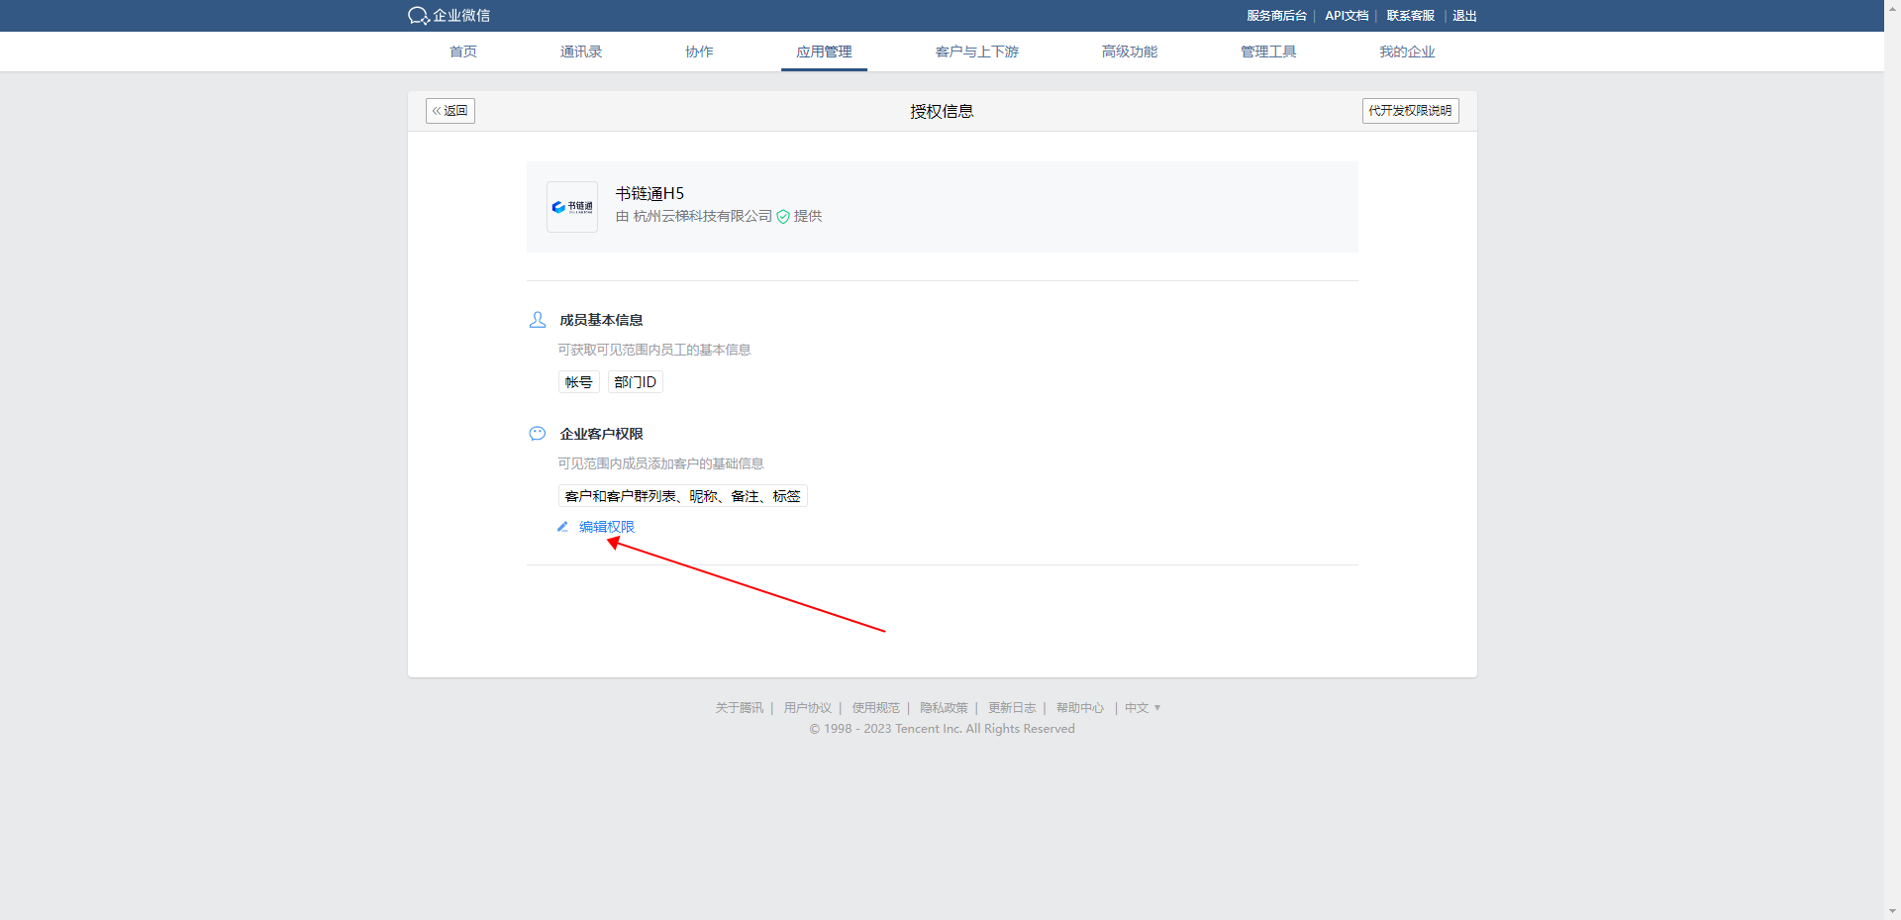Click the 杭州云梯科技有限公司 provider name
This screenshot has height=920, width=1901.
pyautogui.click(x=703, y=216)
